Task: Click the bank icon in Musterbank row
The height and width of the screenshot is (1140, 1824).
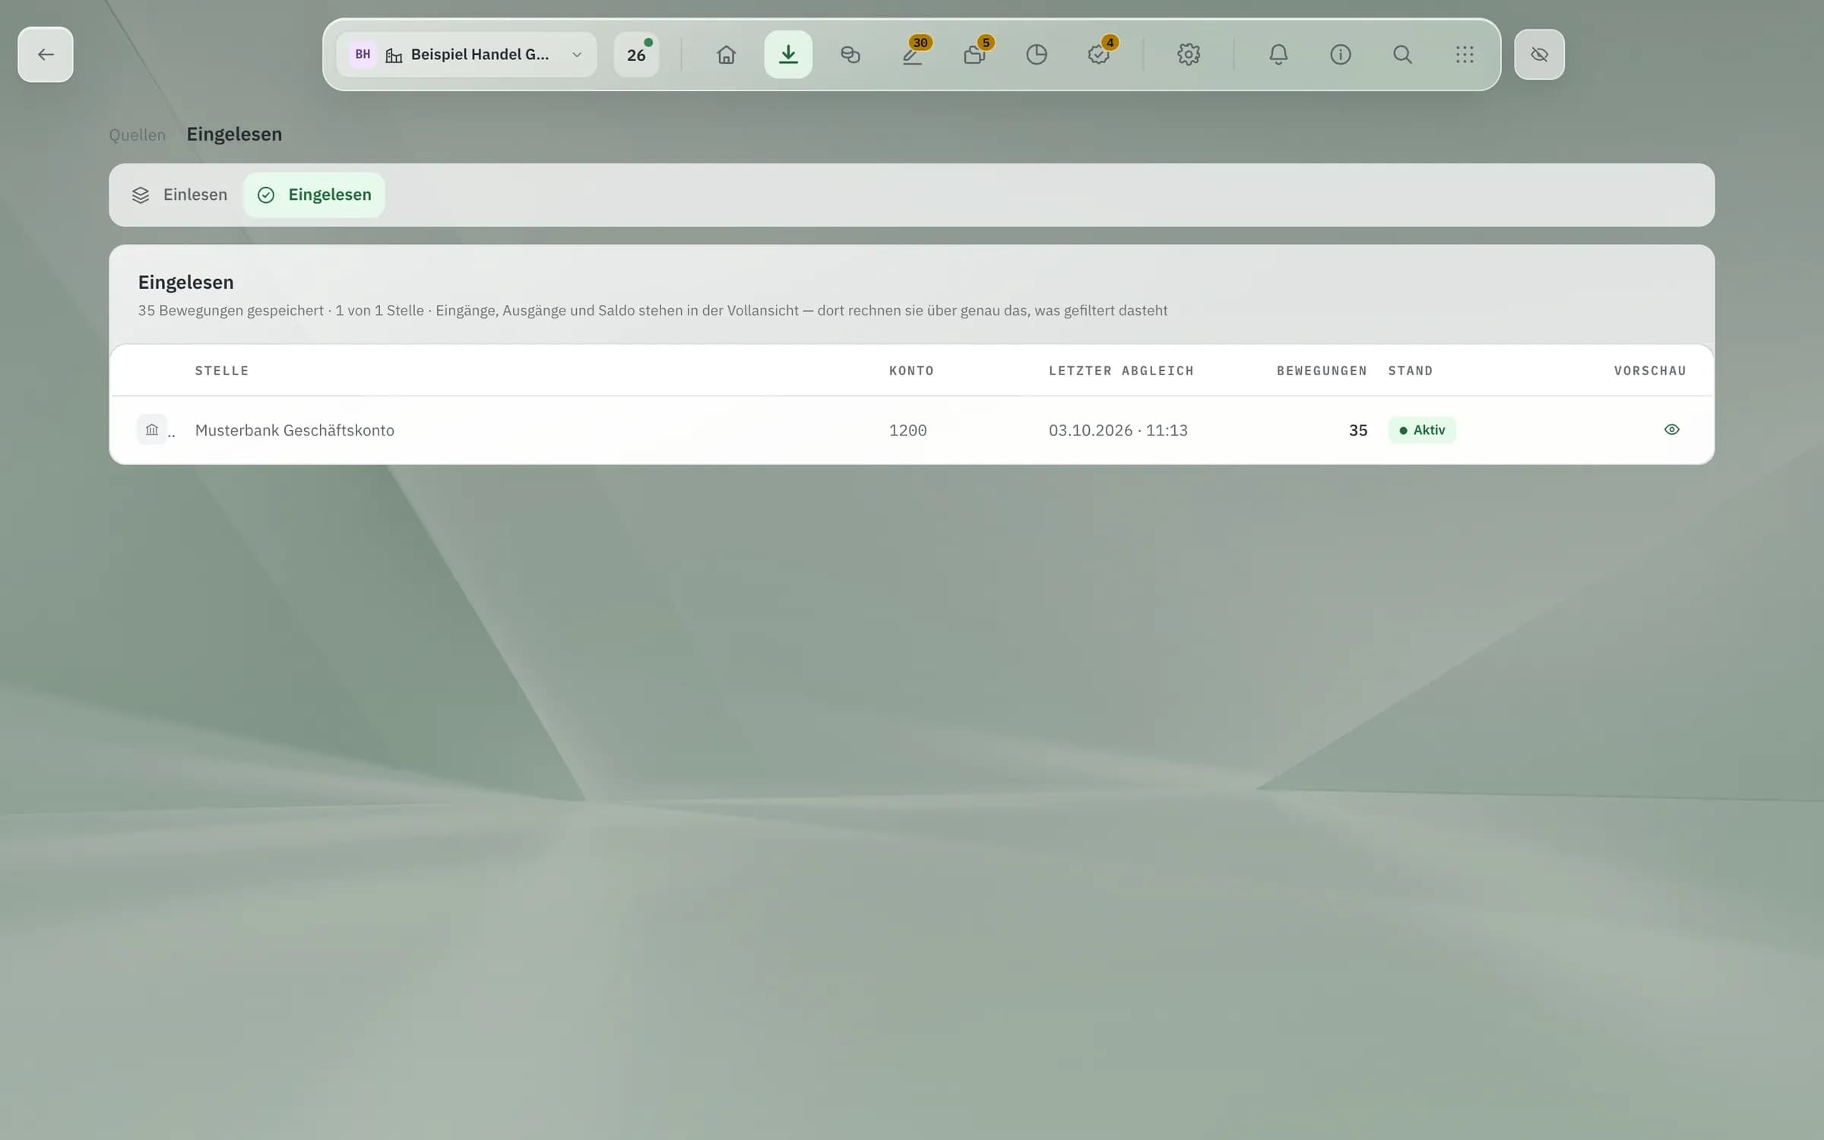Action: [152, 430]
